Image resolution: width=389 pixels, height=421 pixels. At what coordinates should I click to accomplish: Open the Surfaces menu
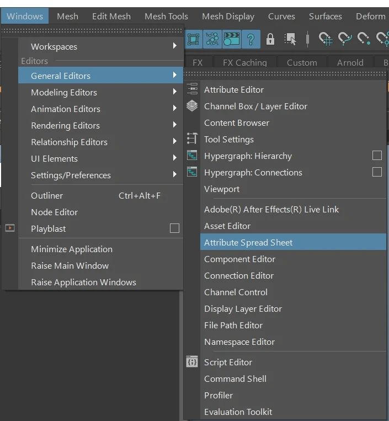[x=326, y=16]
